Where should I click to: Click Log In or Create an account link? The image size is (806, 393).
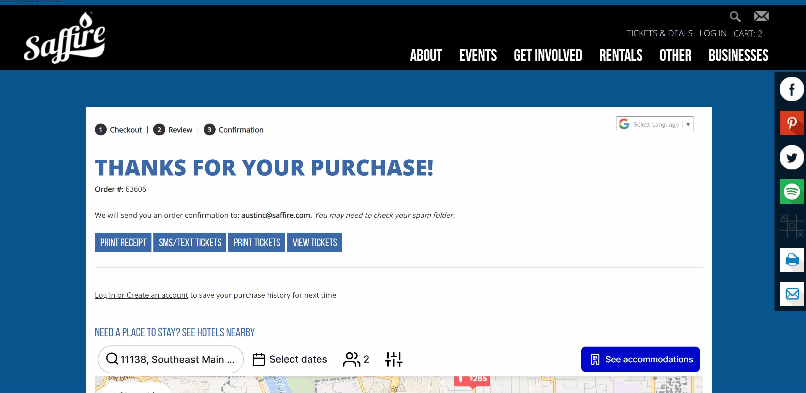point(142,295)
